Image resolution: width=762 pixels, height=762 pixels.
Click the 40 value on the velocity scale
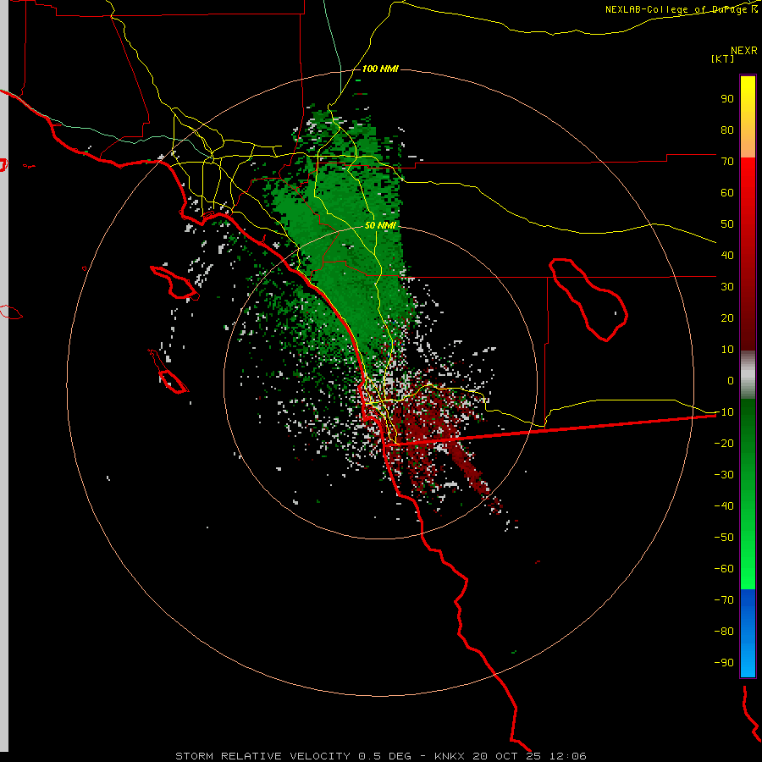[x=727, y=255]
